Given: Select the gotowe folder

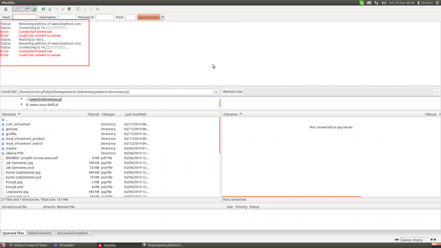Looking at the screenshot, I should point(12,129).
